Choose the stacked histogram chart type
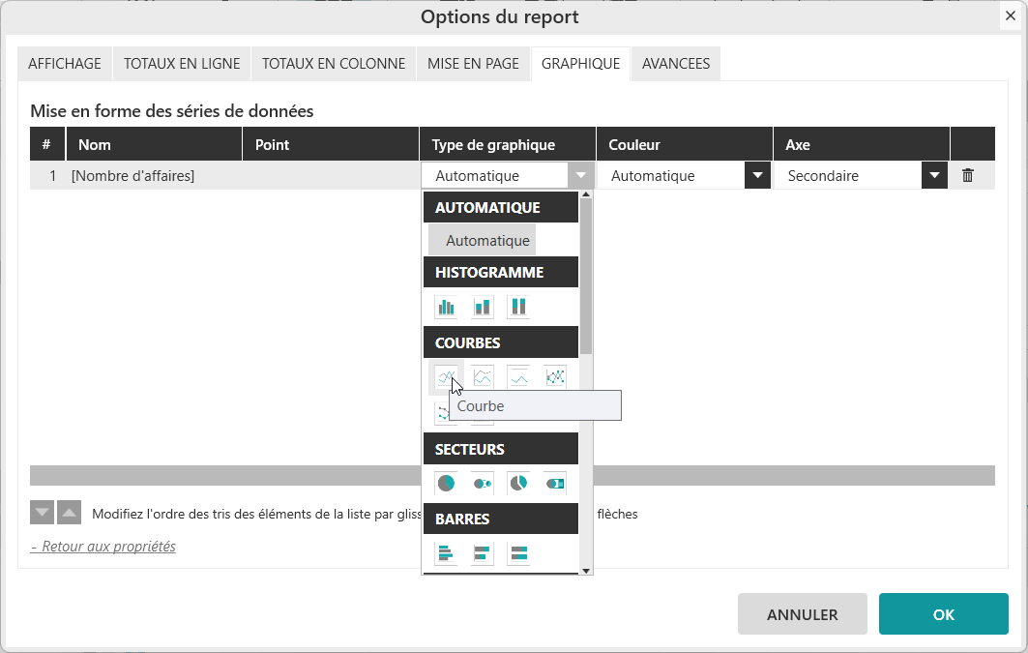 point(483,308)
